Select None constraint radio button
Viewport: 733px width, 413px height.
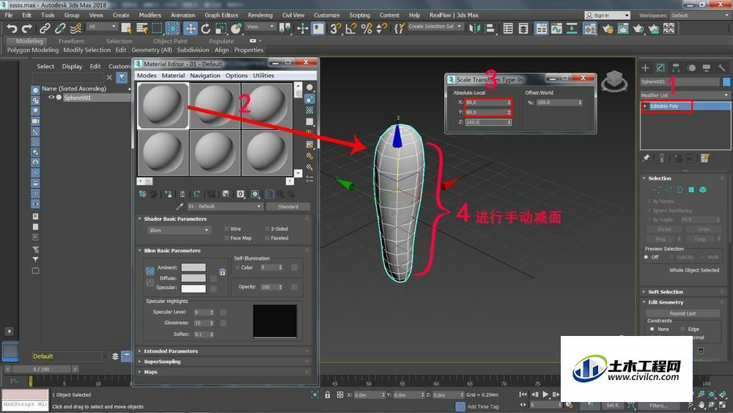(652, 329)
